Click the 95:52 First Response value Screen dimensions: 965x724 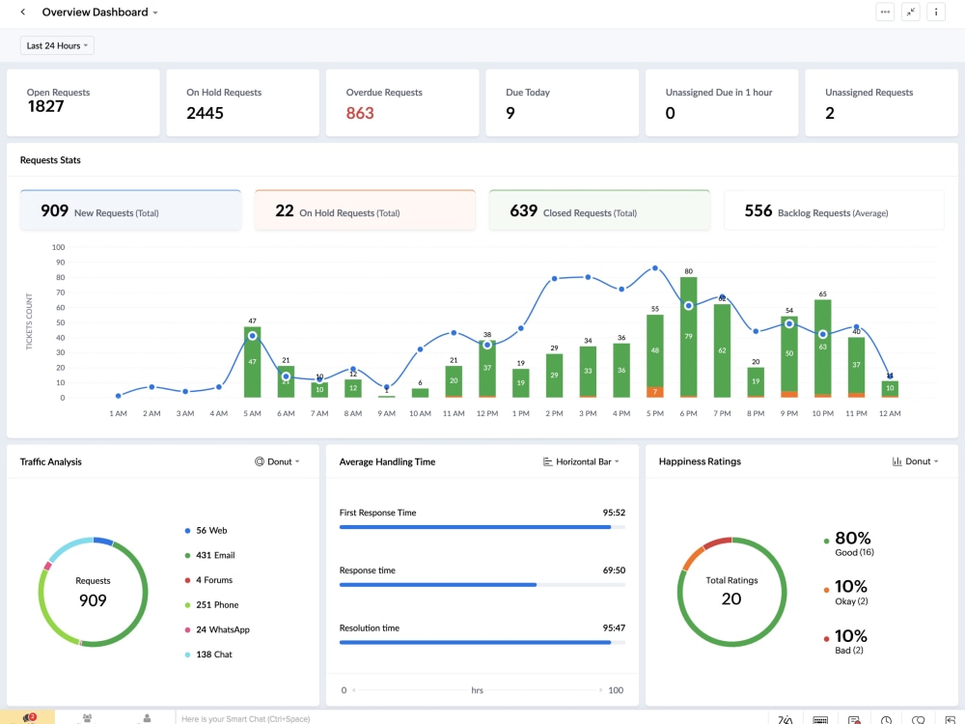point(614,513)
